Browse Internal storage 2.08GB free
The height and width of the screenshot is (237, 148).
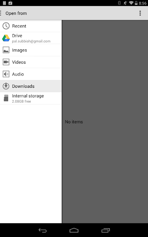31,98
